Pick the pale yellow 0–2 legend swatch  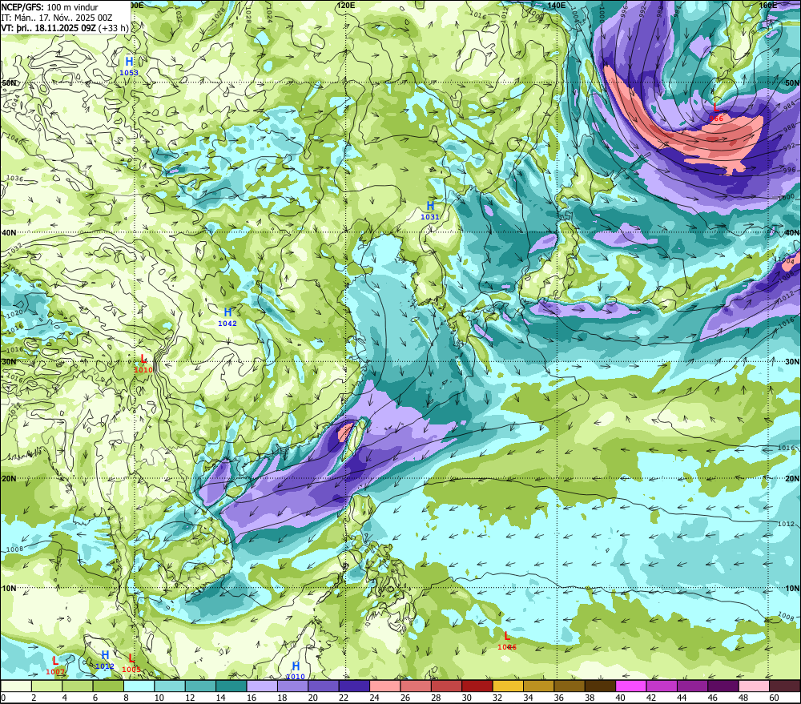coord(16,686)
